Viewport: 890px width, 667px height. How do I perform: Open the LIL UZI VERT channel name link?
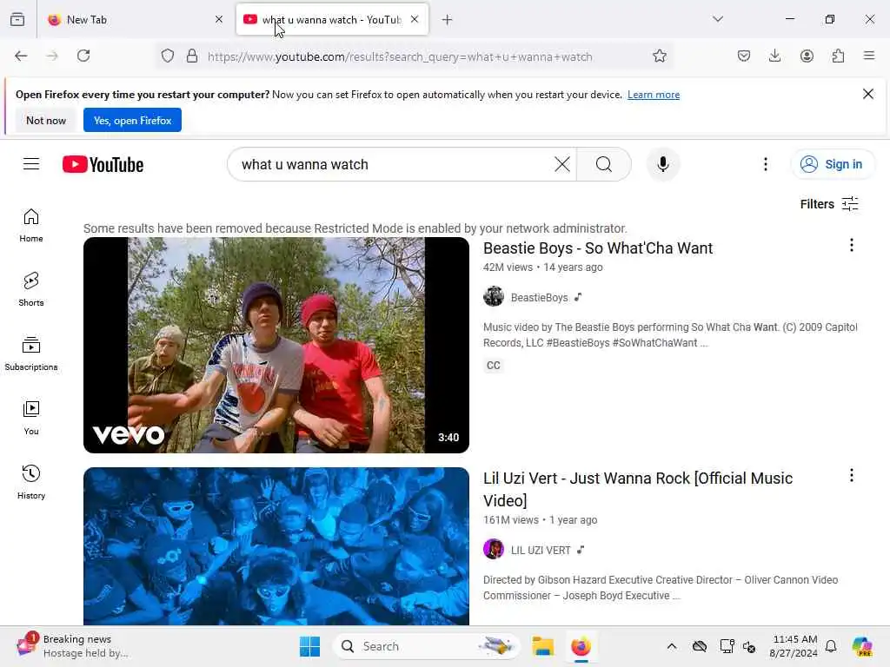coord(541,550)
